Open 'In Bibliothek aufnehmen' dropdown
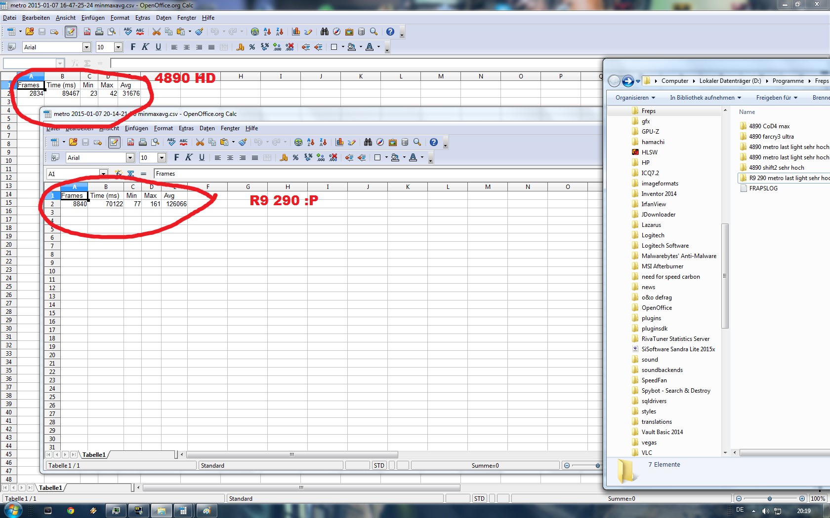 pyautogui.click(x=705, y=98)
